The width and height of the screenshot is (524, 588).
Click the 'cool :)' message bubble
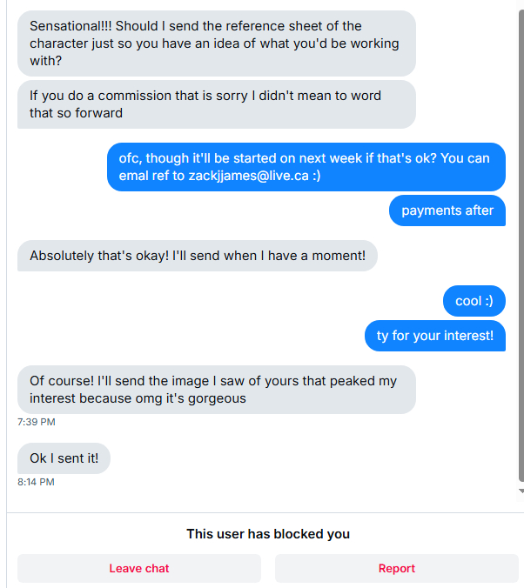pyautogui.click(x=474, y=301)
